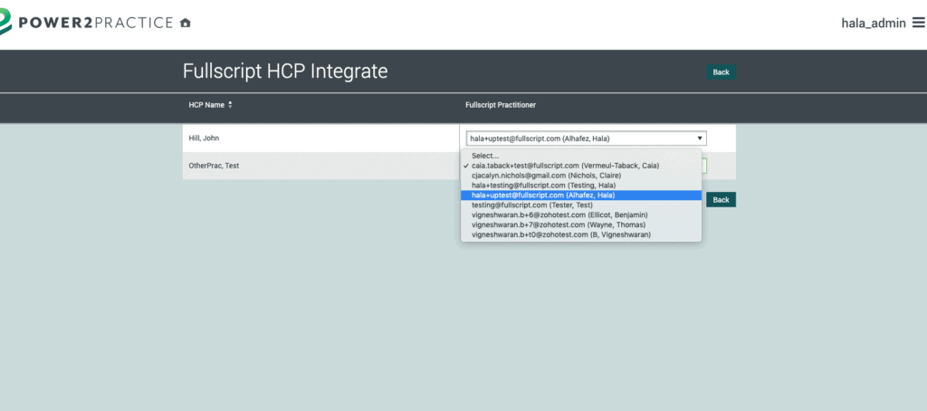Select caia.taback+test@fullscript.com option

581,166
